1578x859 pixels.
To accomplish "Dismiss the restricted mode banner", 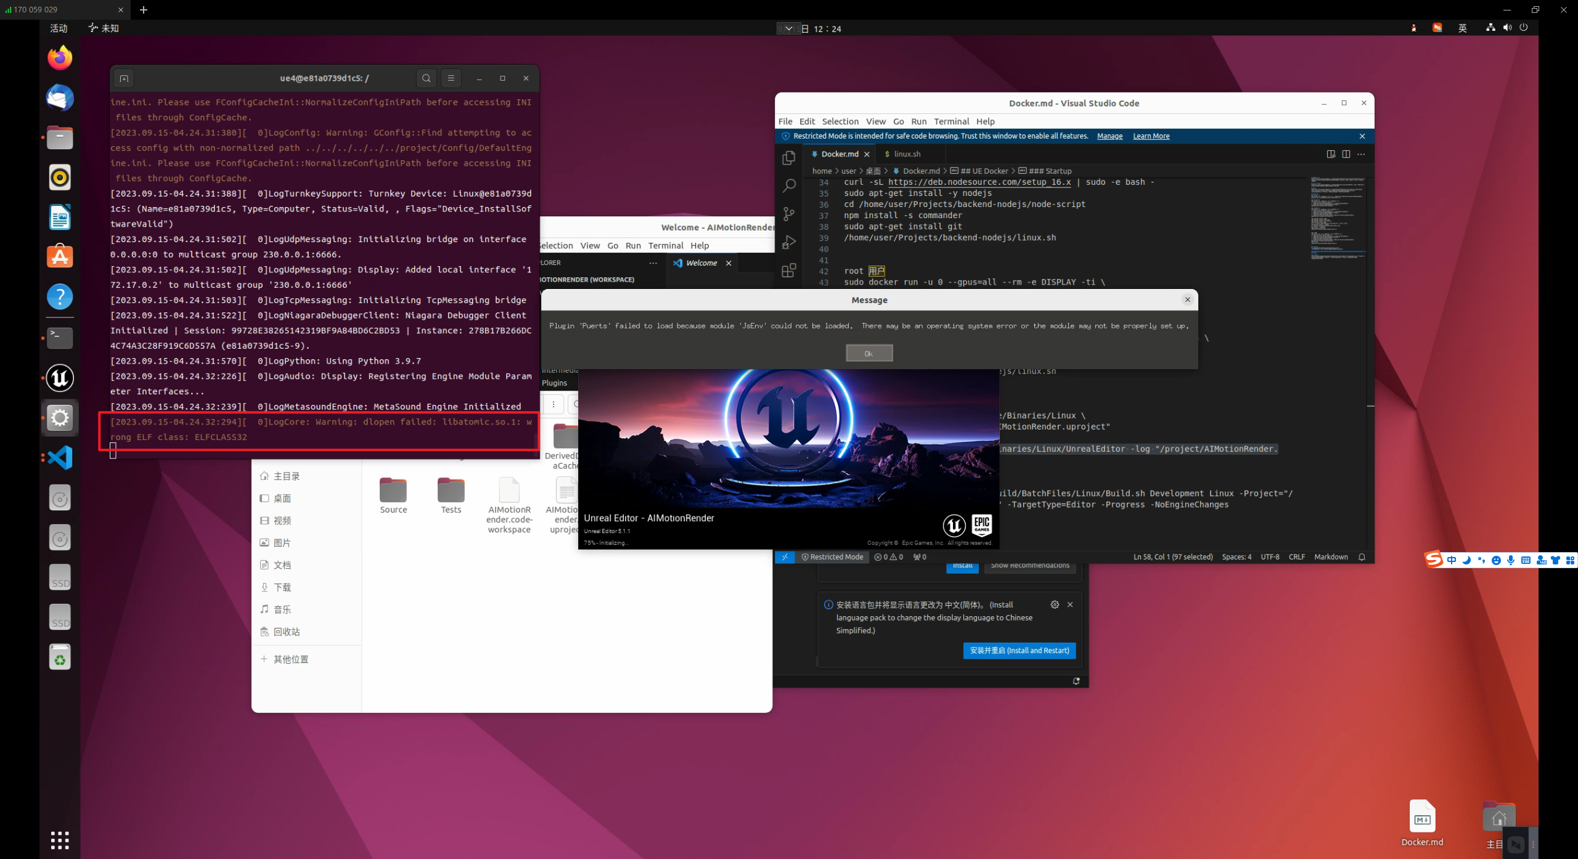I will click(x=1362, y=136).
